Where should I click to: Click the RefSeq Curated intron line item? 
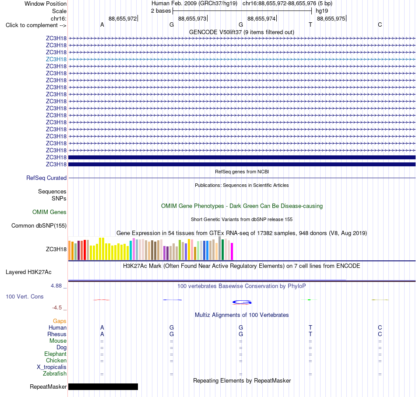(242, 178)
